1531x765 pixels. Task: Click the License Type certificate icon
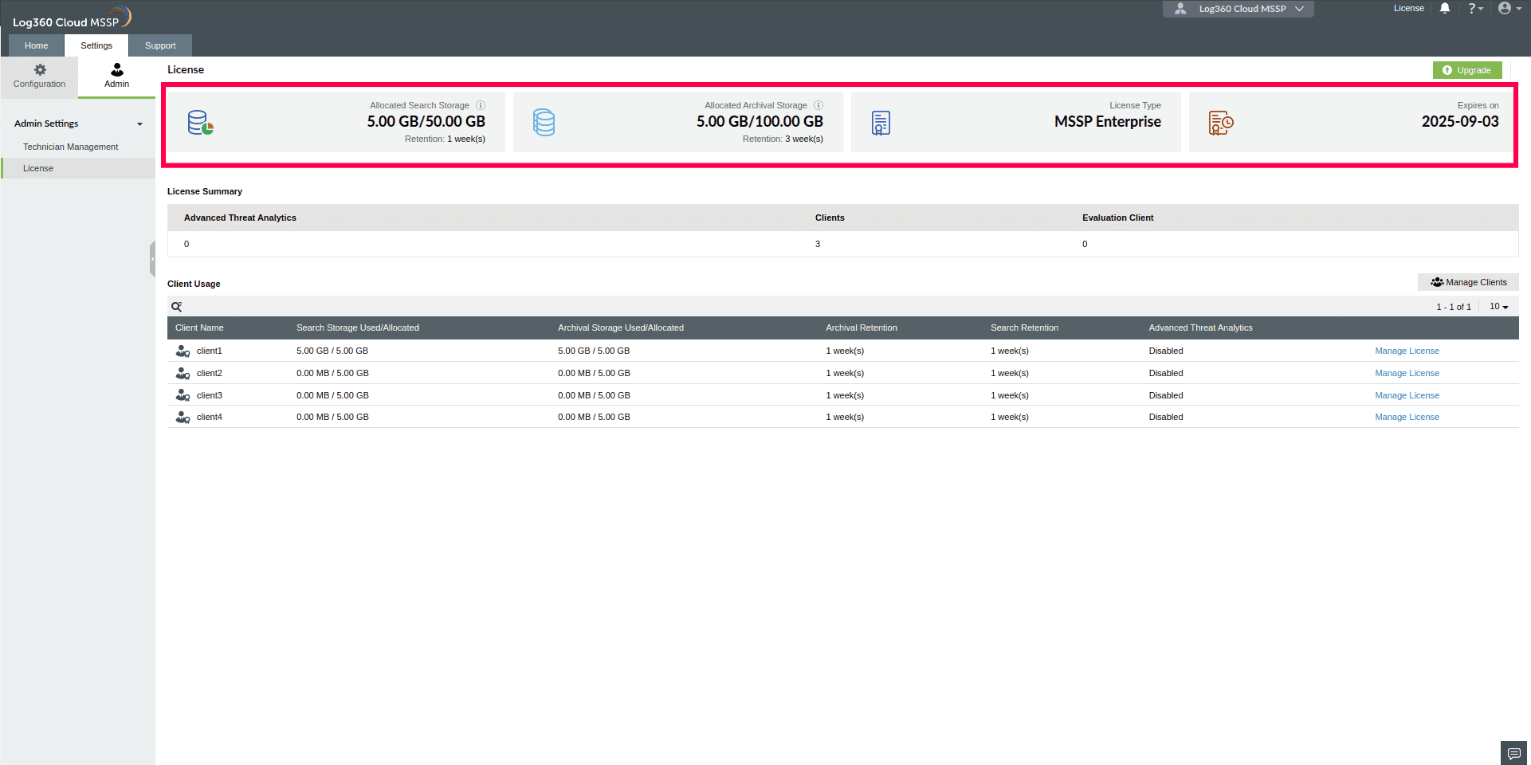[x=881, y=123]
